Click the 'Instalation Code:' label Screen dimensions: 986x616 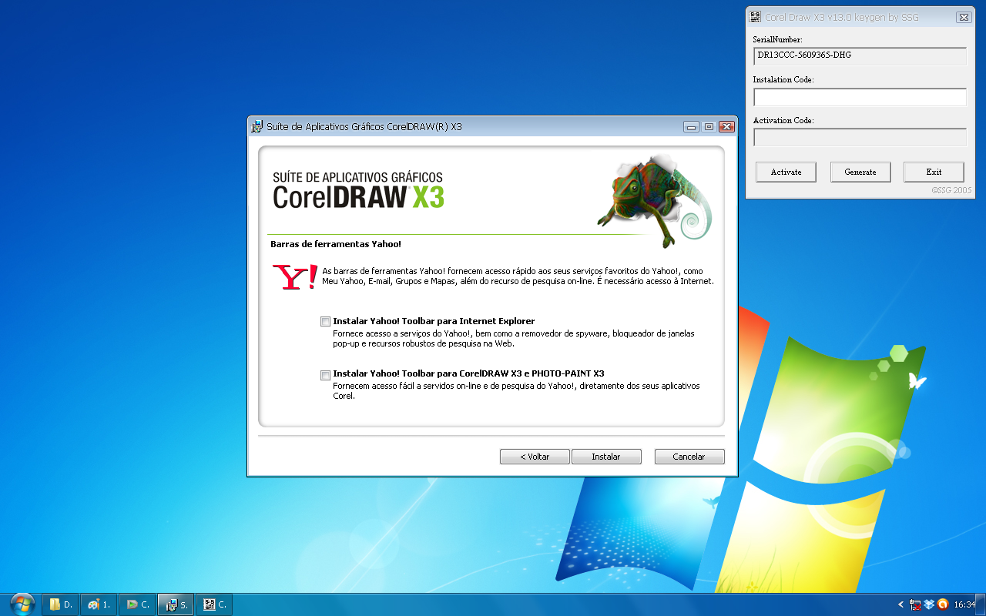[783, 79]
